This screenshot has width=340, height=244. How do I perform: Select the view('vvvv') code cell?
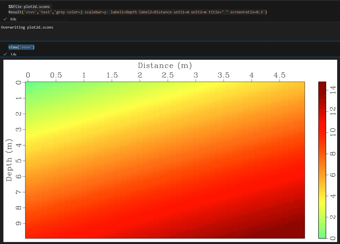click(x=21, y=47)
